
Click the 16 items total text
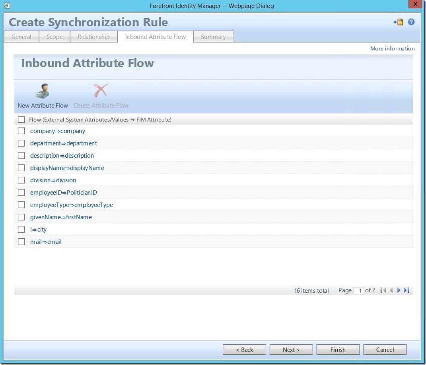[x=311, y=290]
